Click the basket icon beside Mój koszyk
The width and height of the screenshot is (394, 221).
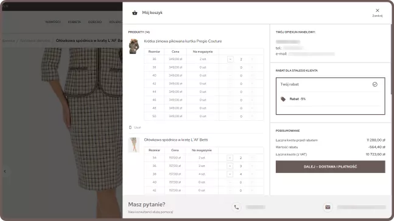point(135,13)
